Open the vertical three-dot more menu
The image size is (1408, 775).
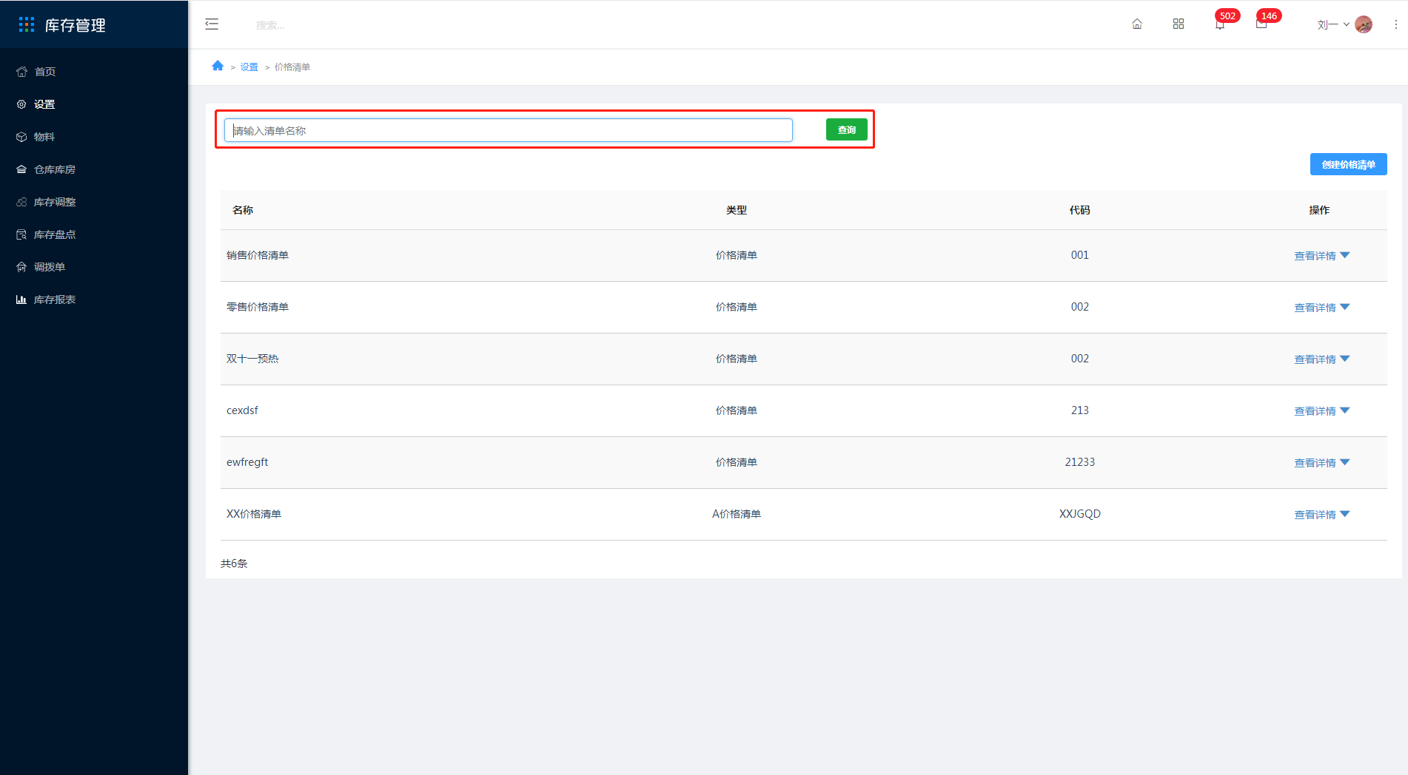pyautogui.click(x=1396, y=24)
